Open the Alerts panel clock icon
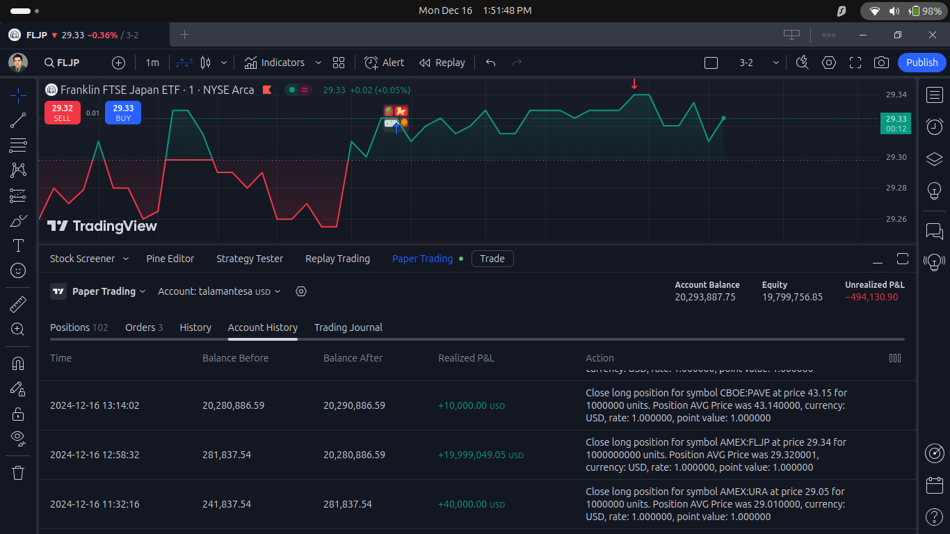The width and height of the screenshot is (950, 534). pos(934,127)
